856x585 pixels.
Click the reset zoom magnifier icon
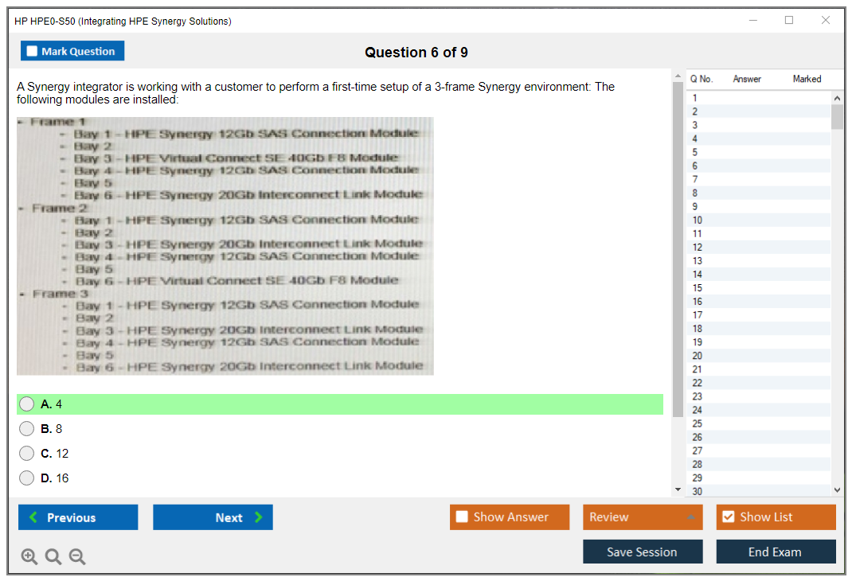(53, 557)
